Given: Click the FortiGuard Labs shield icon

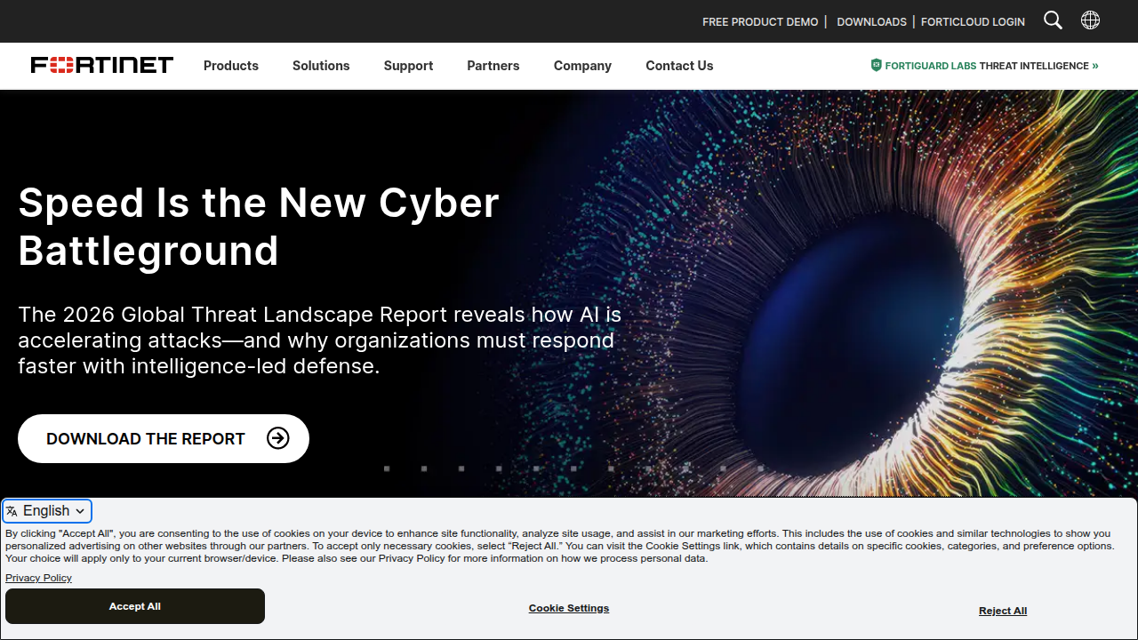Looking at the screenshot, I should (x=876, y=65).
